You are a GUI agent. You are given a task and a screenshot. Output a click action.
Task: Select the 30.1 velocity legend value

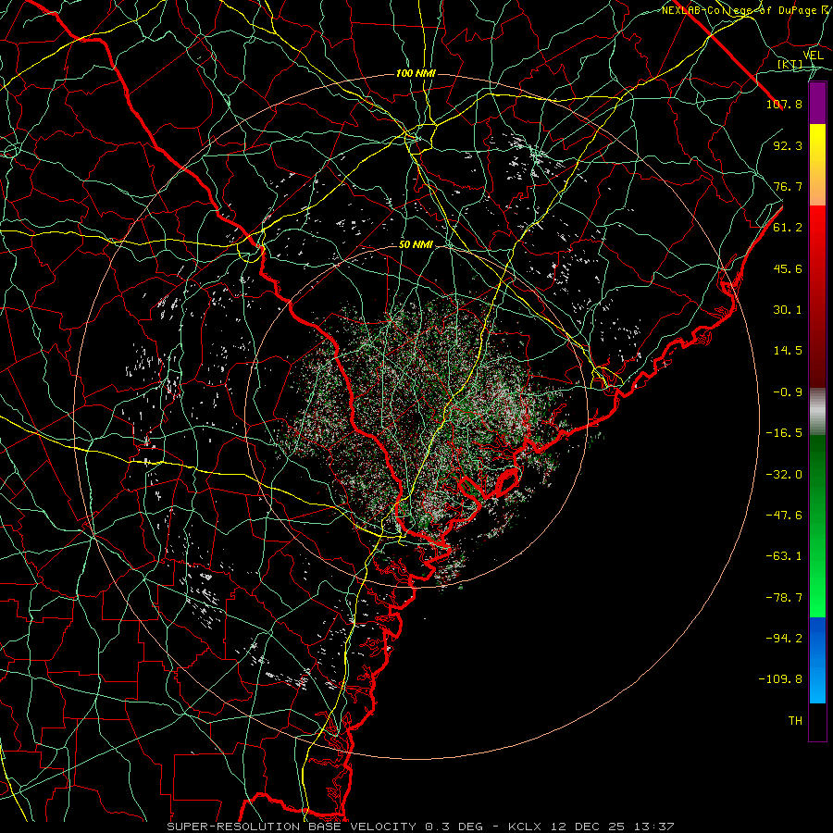pyautogui.click(x=788, y=310)
